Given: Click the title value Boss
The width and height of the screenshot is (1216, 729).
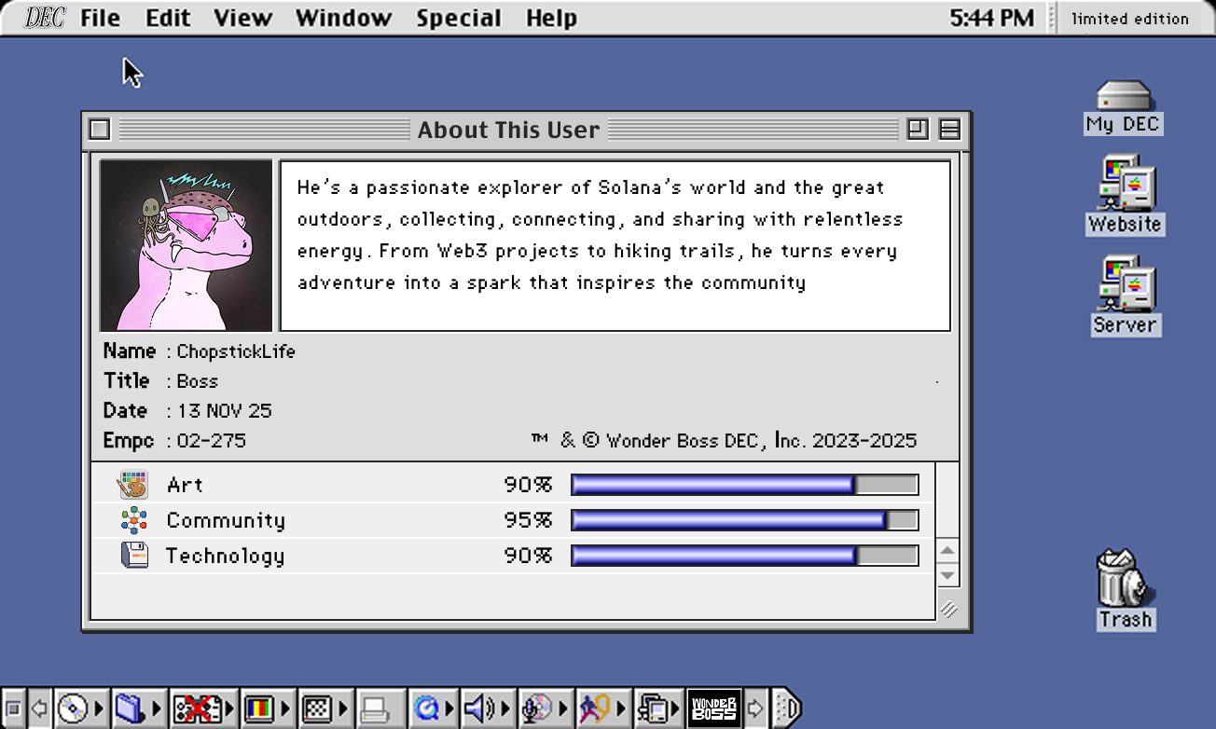Looking at the screenshot, I should [197, 381].
